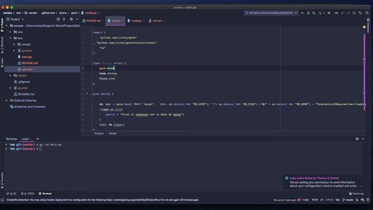Open the TODO tool window
373x210 pixels.
tap(27, 194)
